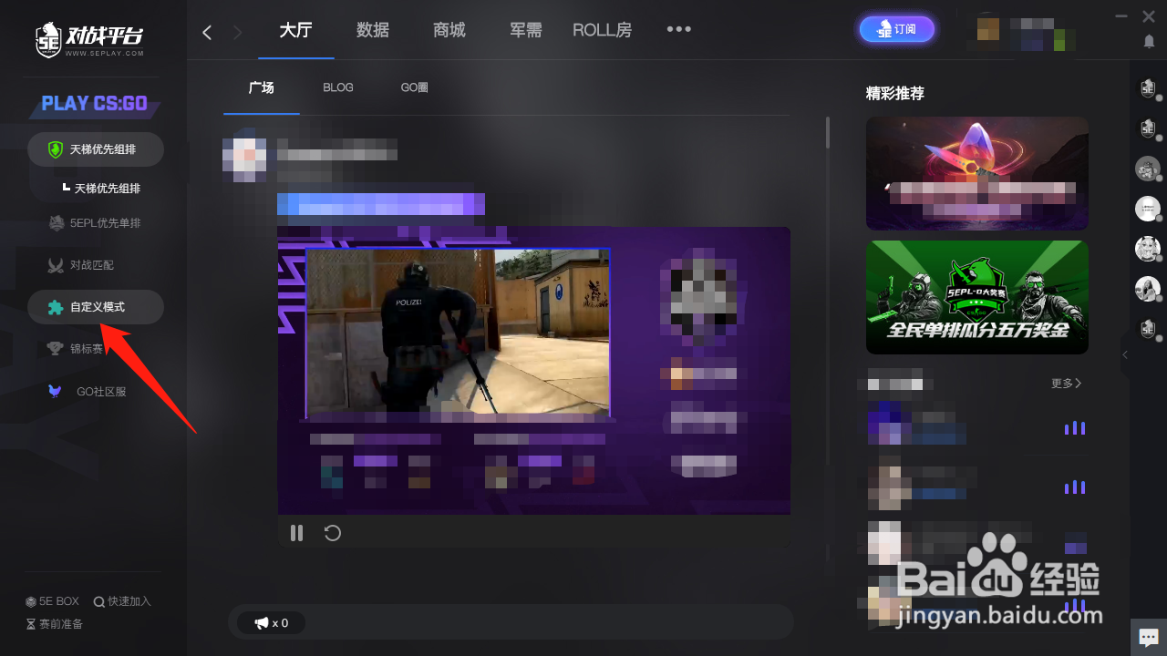1167x656 pixels.
Task: Open 赛前准备 pre-match preparation
Action: [x=55, y=624]
